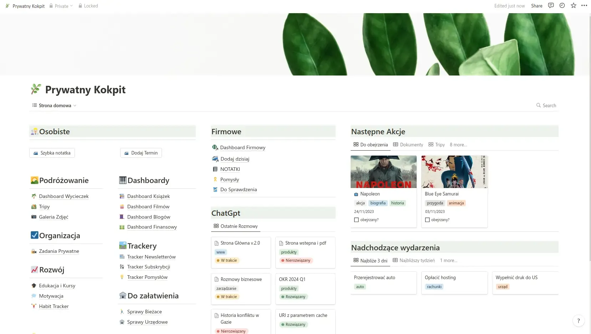
Task: Expand 8 more views in Następne Akcje
Action: click(x=458, y=145)
